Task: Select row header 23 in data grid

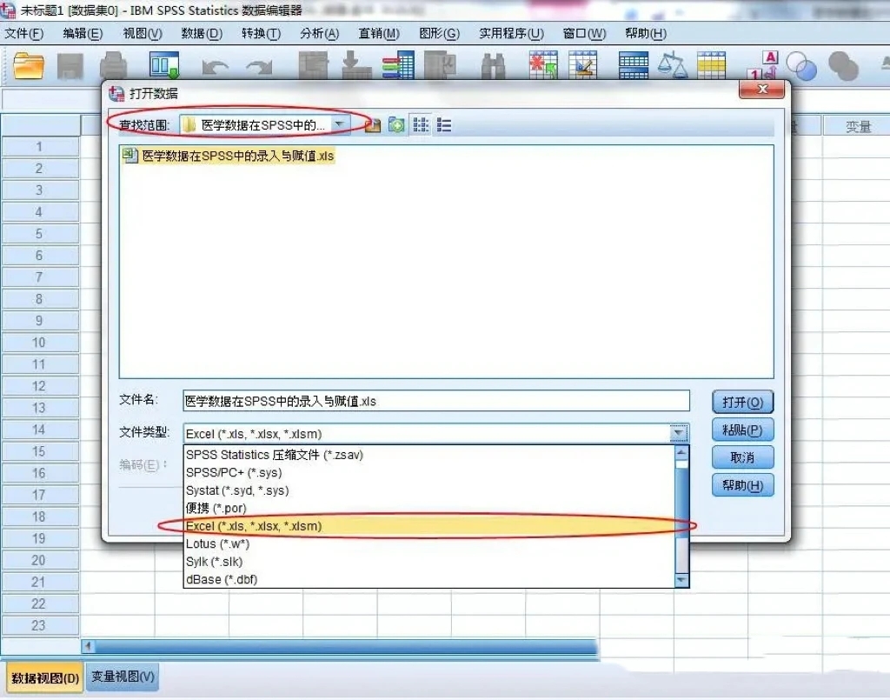Action: 39,625
